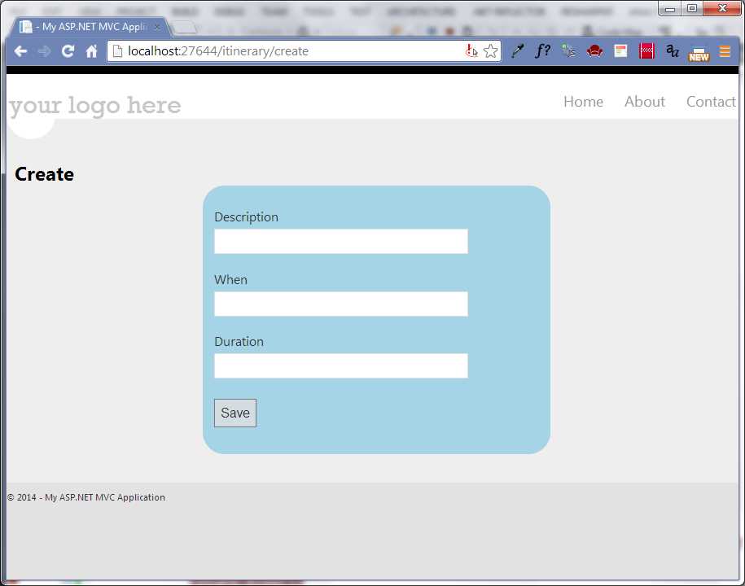Open the ColorZilla eyedropper extension
The image size is (745, 586).
(517, 50)
